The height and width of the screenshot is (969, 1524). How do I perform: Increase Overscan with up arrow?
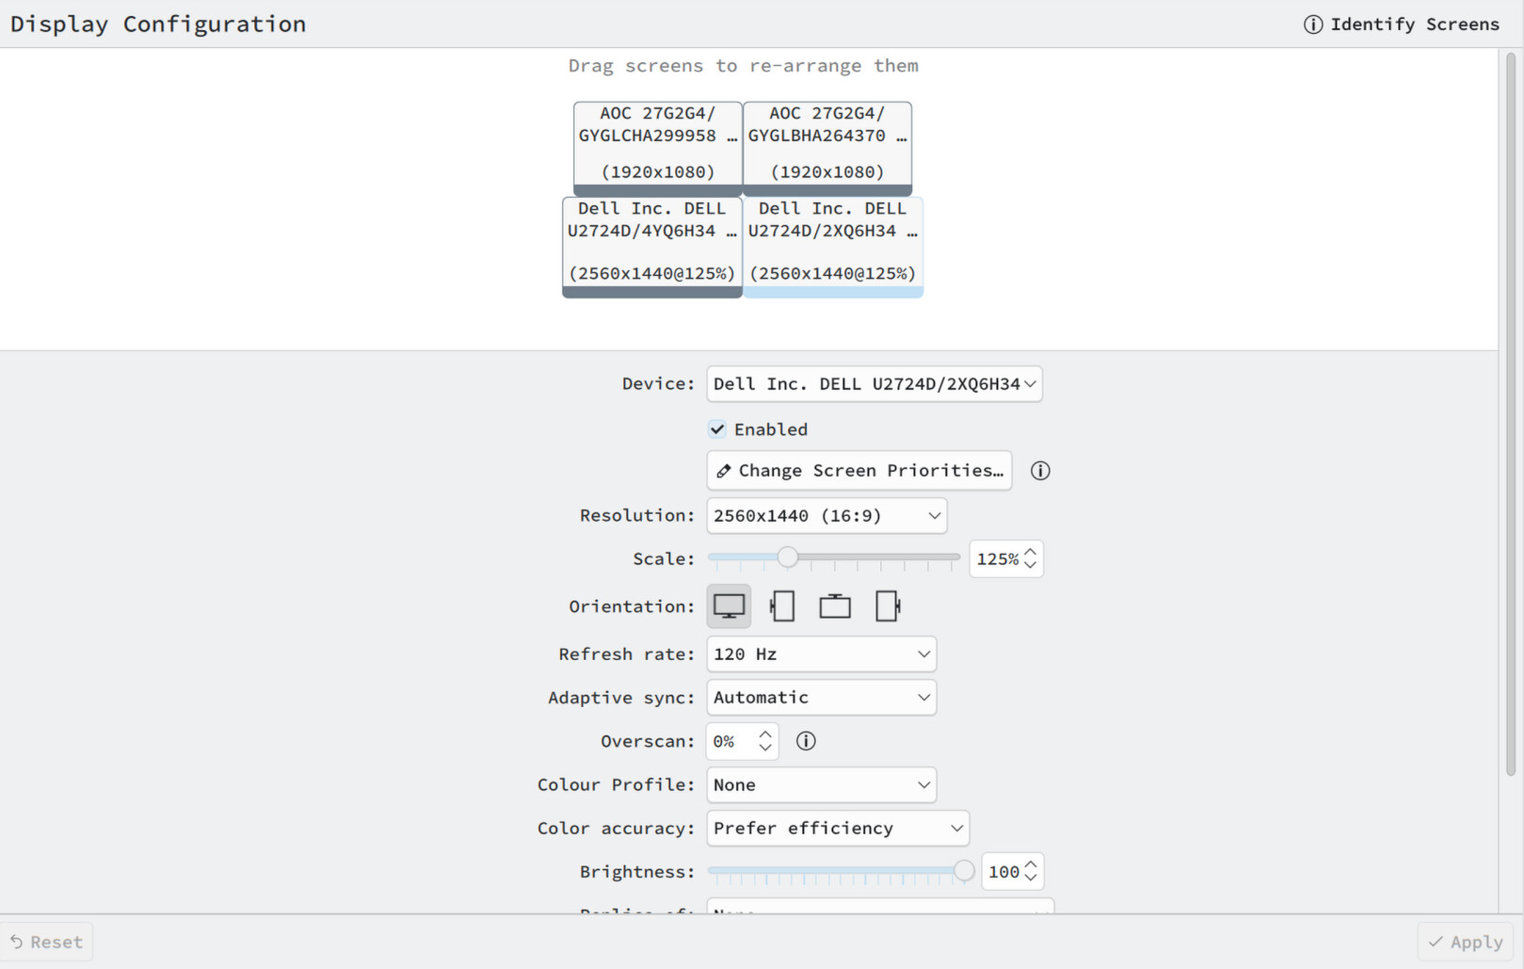pyautogui.click(x=765, y=735)
